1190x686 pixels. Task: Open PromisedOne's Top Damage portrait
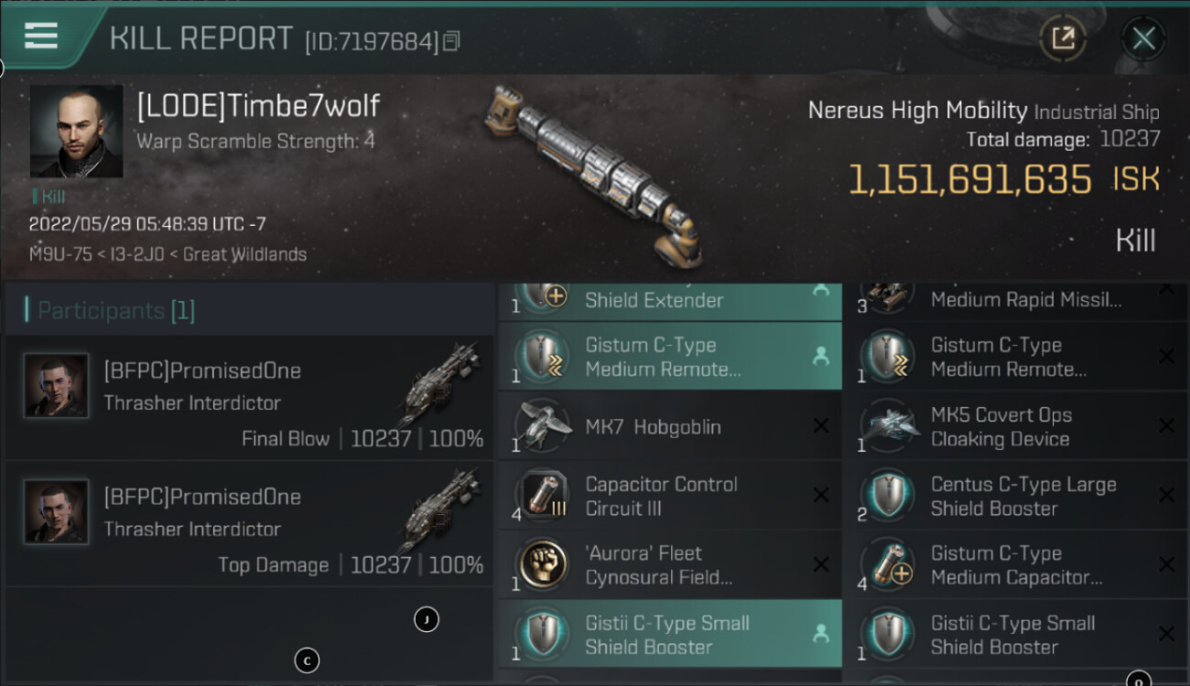(57, 511)
